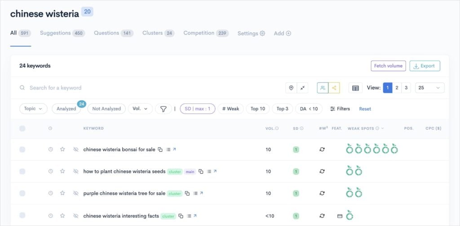Toggle the Analyzed filter chip
The width and height of the screenshot is (460, 226).
pos(66,109)
